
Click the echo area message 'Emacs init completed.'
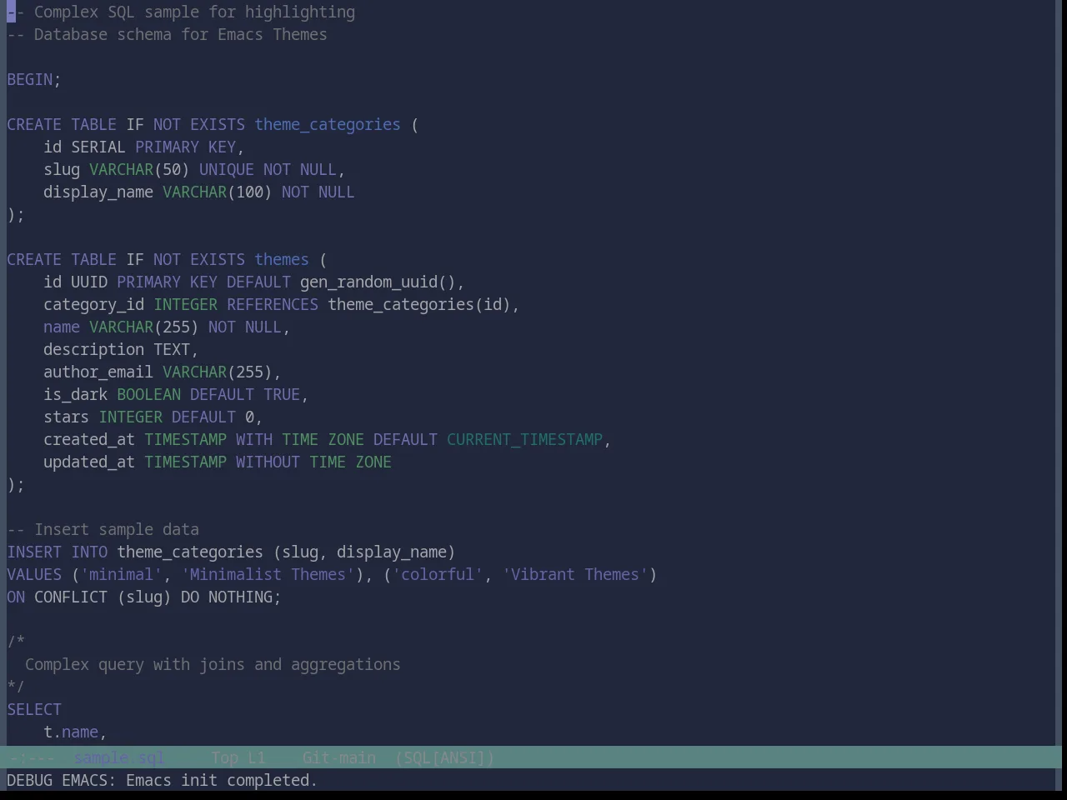pos(222,780)
